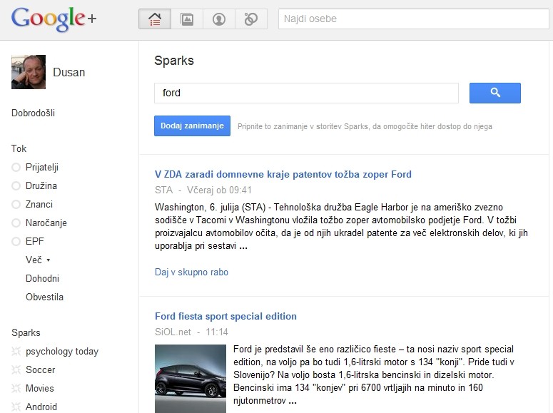The image size is (553, 413).
Task: Open the Sparks sidebar heading
Action: click(x=26, y=332)
